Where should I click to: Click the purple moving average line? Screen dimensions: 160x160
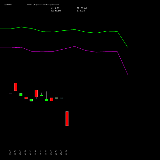pyautogui.click(x=64, y=49)
